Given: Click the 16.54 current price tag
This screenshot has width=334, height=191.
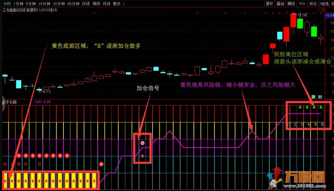Looking at the screenshot, I should (329, 15).
